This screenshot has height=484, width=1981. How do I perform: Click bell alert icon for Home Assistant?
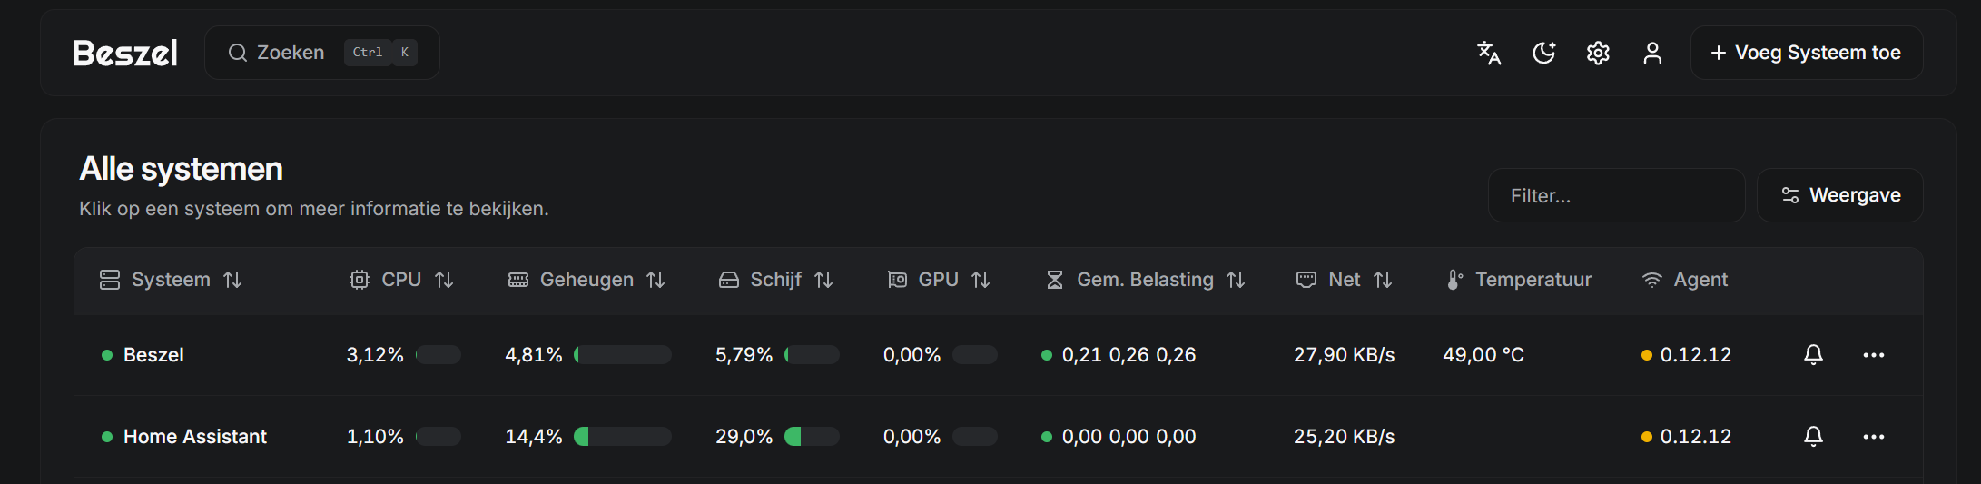(1813, 437)
